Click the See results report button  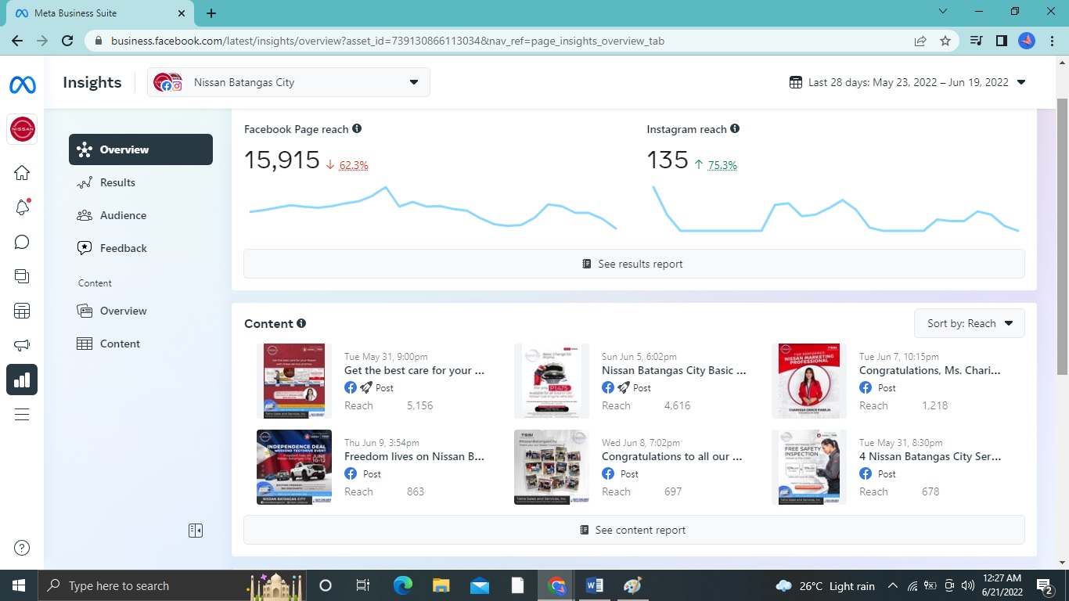point(634,264)
